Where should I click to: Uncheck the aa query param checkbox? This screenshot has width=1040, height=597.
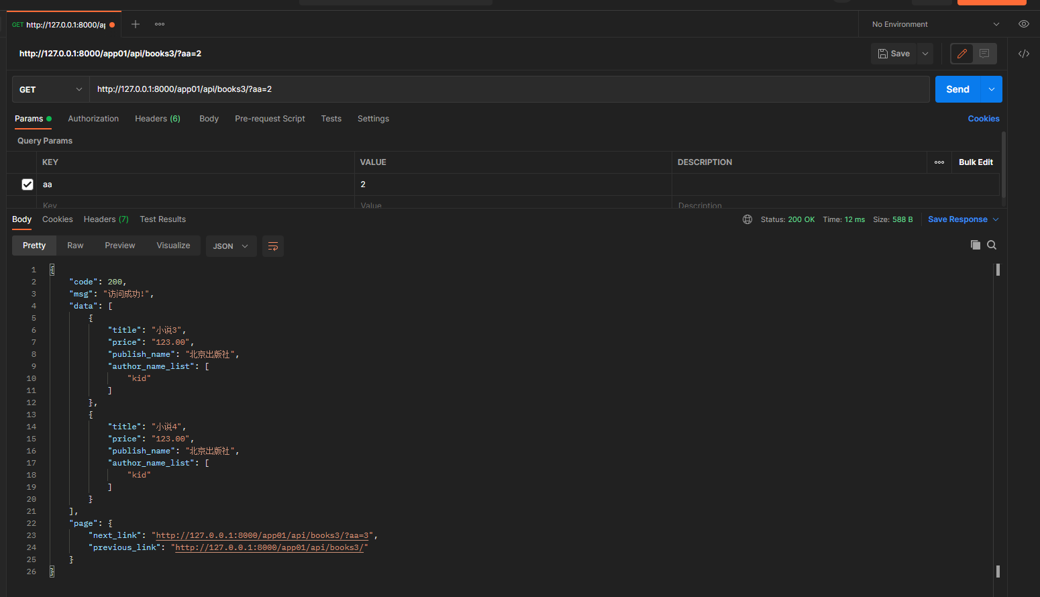click(28, 184)
